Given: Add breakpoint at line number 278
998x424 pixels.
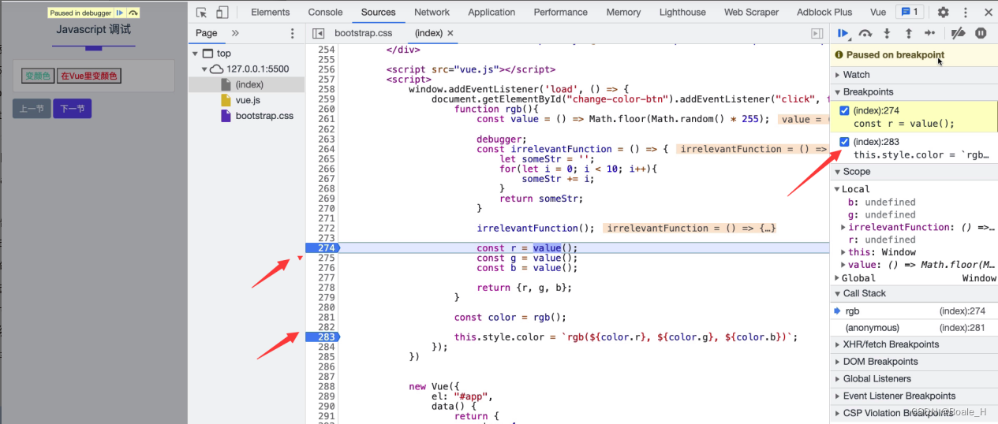Looking at the screenshot, I should tap(327, 288).
